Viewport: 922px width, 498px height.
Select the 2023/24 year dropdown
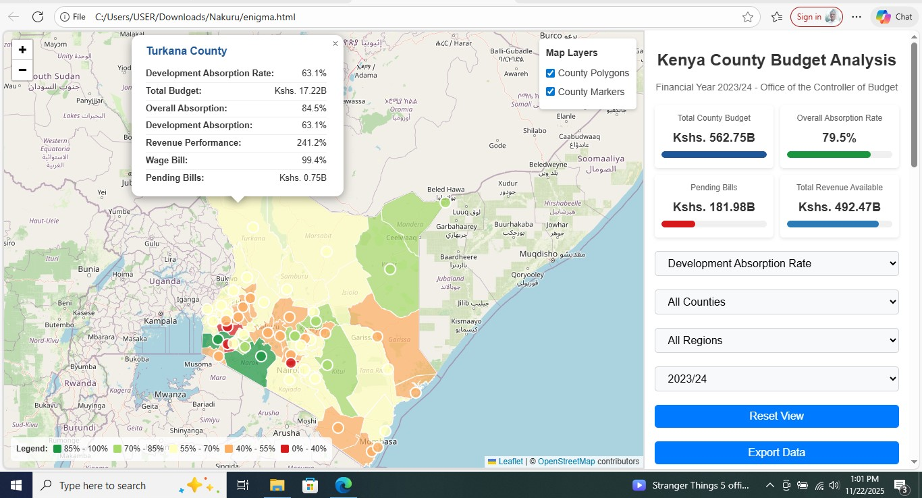point(776,379)
